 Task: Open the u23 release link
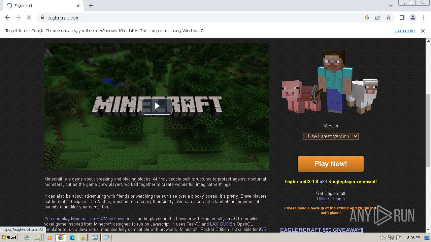pos(323,182)
